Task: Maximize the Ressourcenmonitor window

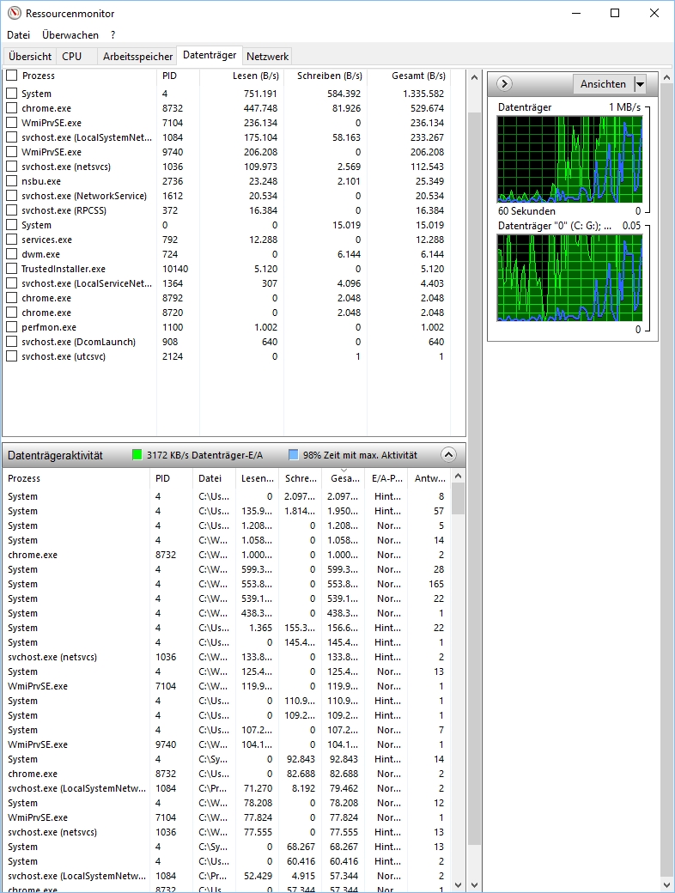Action: point(615,13)
